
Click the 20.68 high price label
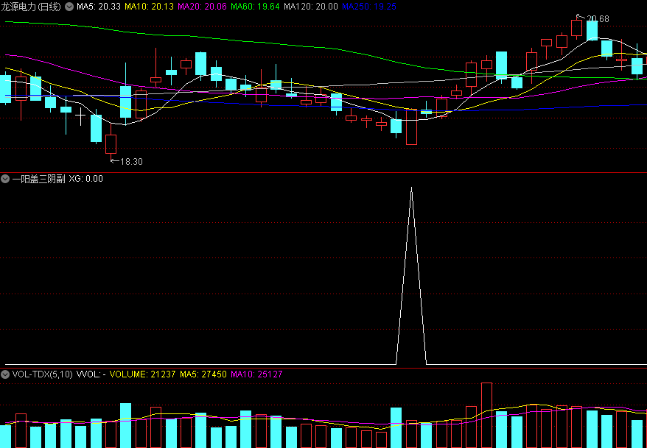pyautogui.click(x=598, y=19)
